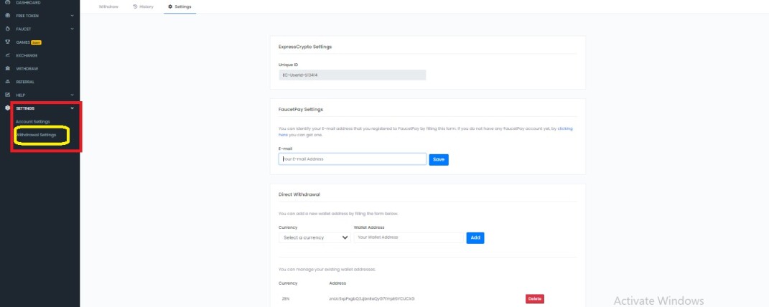Save the FaucetPay e-mail address

(439, 160)
